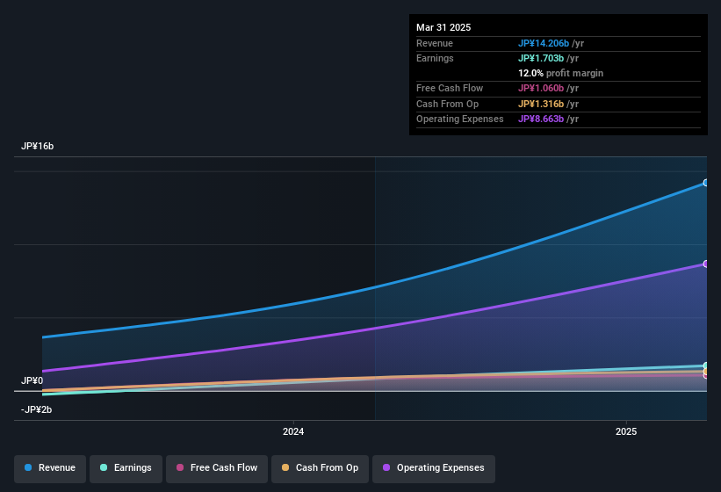The height and width of the screenshot is (492, 721).
Task: Click the JP¥16b y-axis label
Action: pyautogui.click(x=37, y=146)
